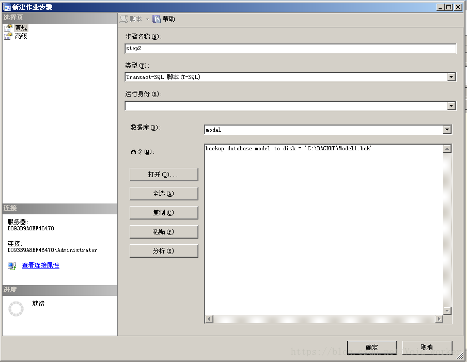Switch to the 高级 page
The width and height of the screenshot is (467, 362).
tap(21, 35)
